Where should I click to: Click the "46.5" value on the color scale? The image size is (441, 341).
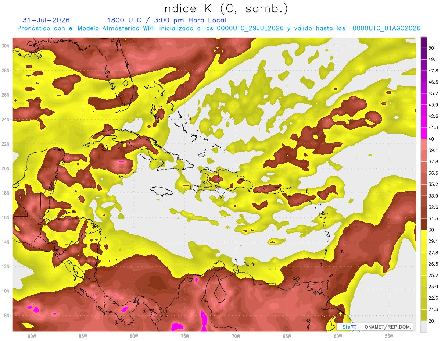coord(433,82)
